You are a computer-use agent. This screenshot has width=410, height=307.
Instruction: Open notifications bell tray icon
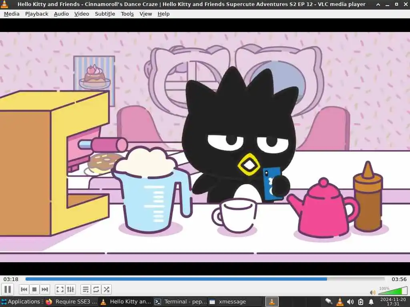point(371,302)
